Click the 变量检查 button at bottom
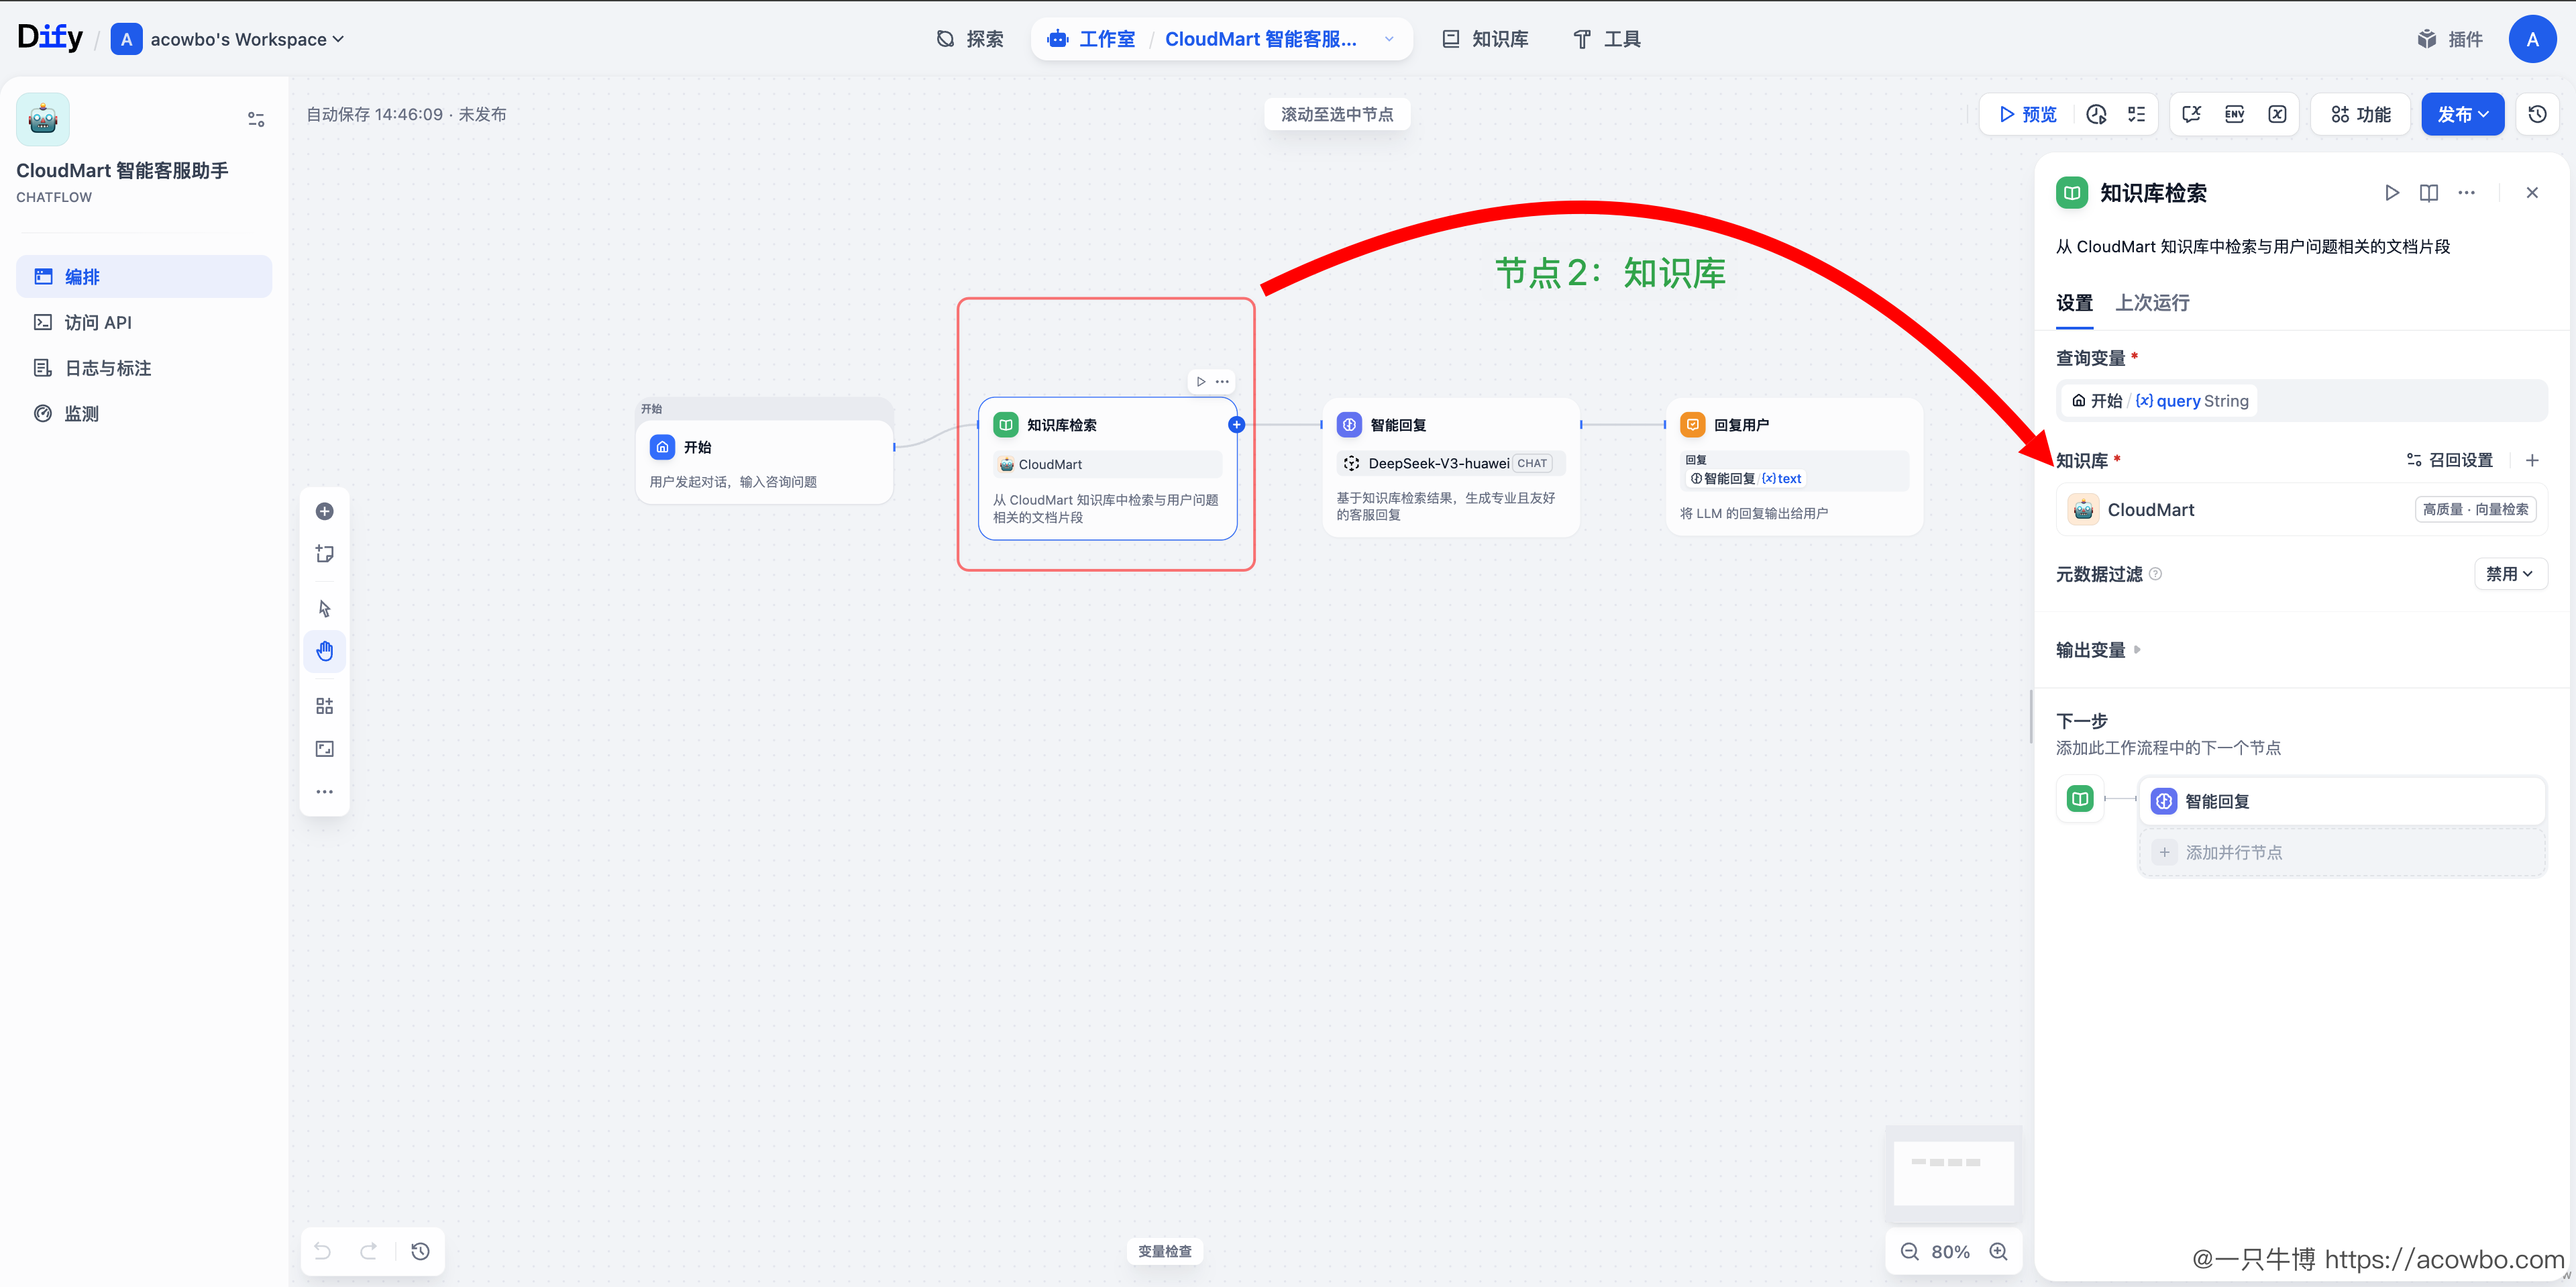The image size is (2576, 1287). (1165, 1251)
